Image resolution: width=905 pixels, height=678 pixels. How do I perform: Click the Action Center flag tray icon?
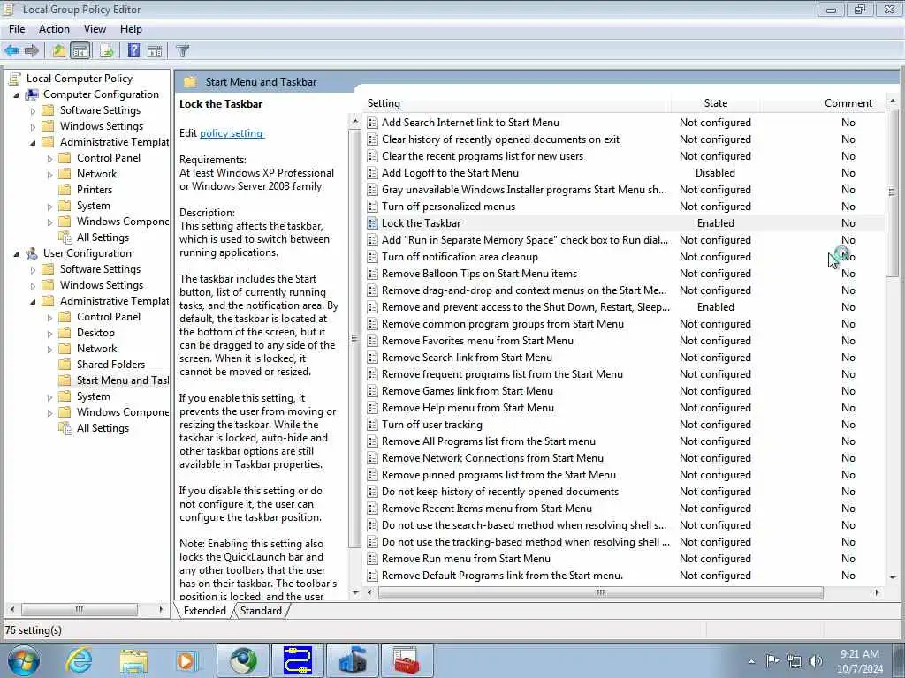[x=772, y=660]
